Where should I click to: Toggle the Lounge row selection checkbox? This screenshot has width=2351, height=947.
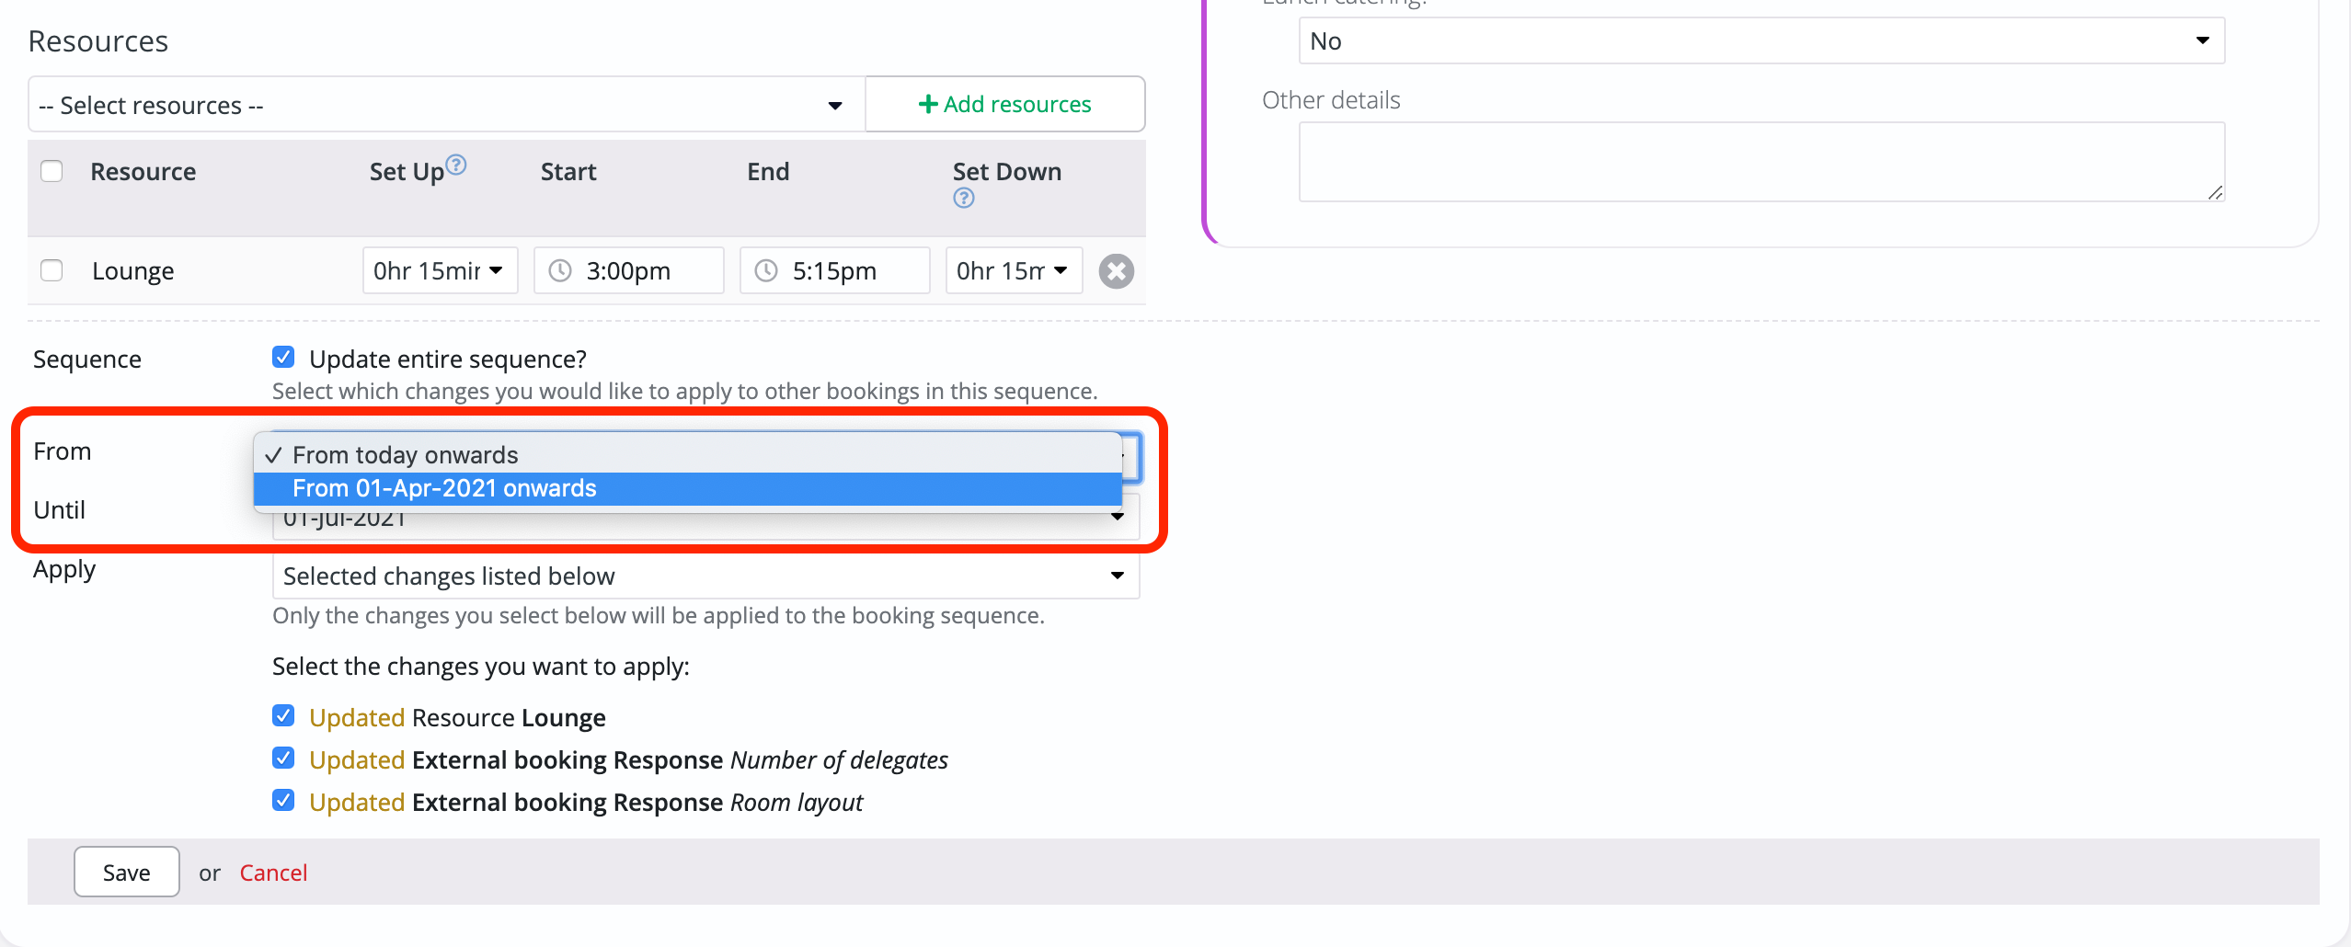click(52, 270)
